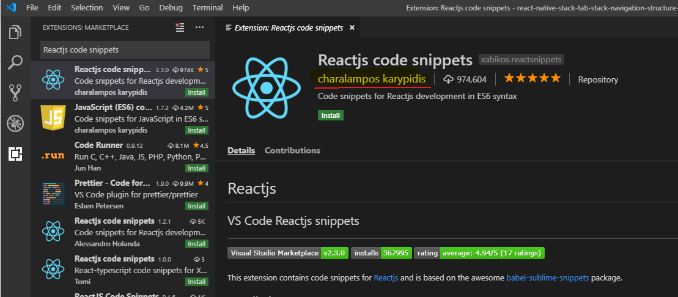Image resolution: width=678 pixels, height=297 pixels.
Task: Install Tomi's Reactjs code snippets
Action: pos(197,282)
